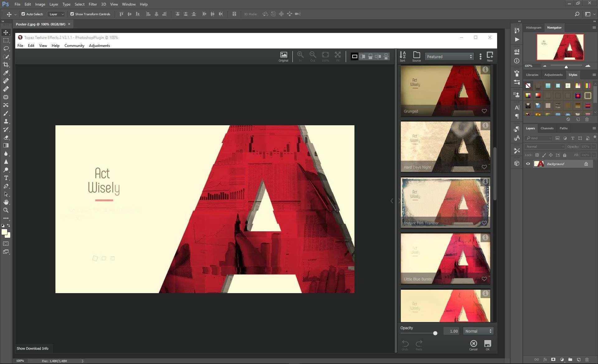Adjust the Navigator zoom slider
The image size is (598, 364).
[x=566, y=66]
